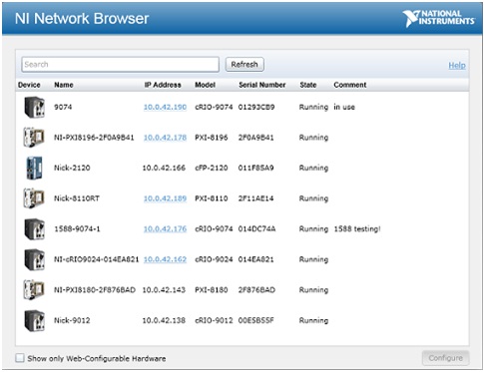The height and width of the screenshot is (372, 484).
Task: Click the 'in use' comment
Action: pyautogui.click(x=344, y=107)
